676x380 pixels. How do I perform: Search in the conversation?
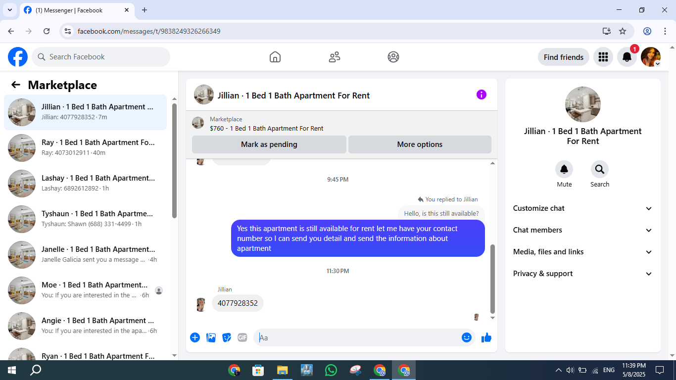tap(600, 170)
